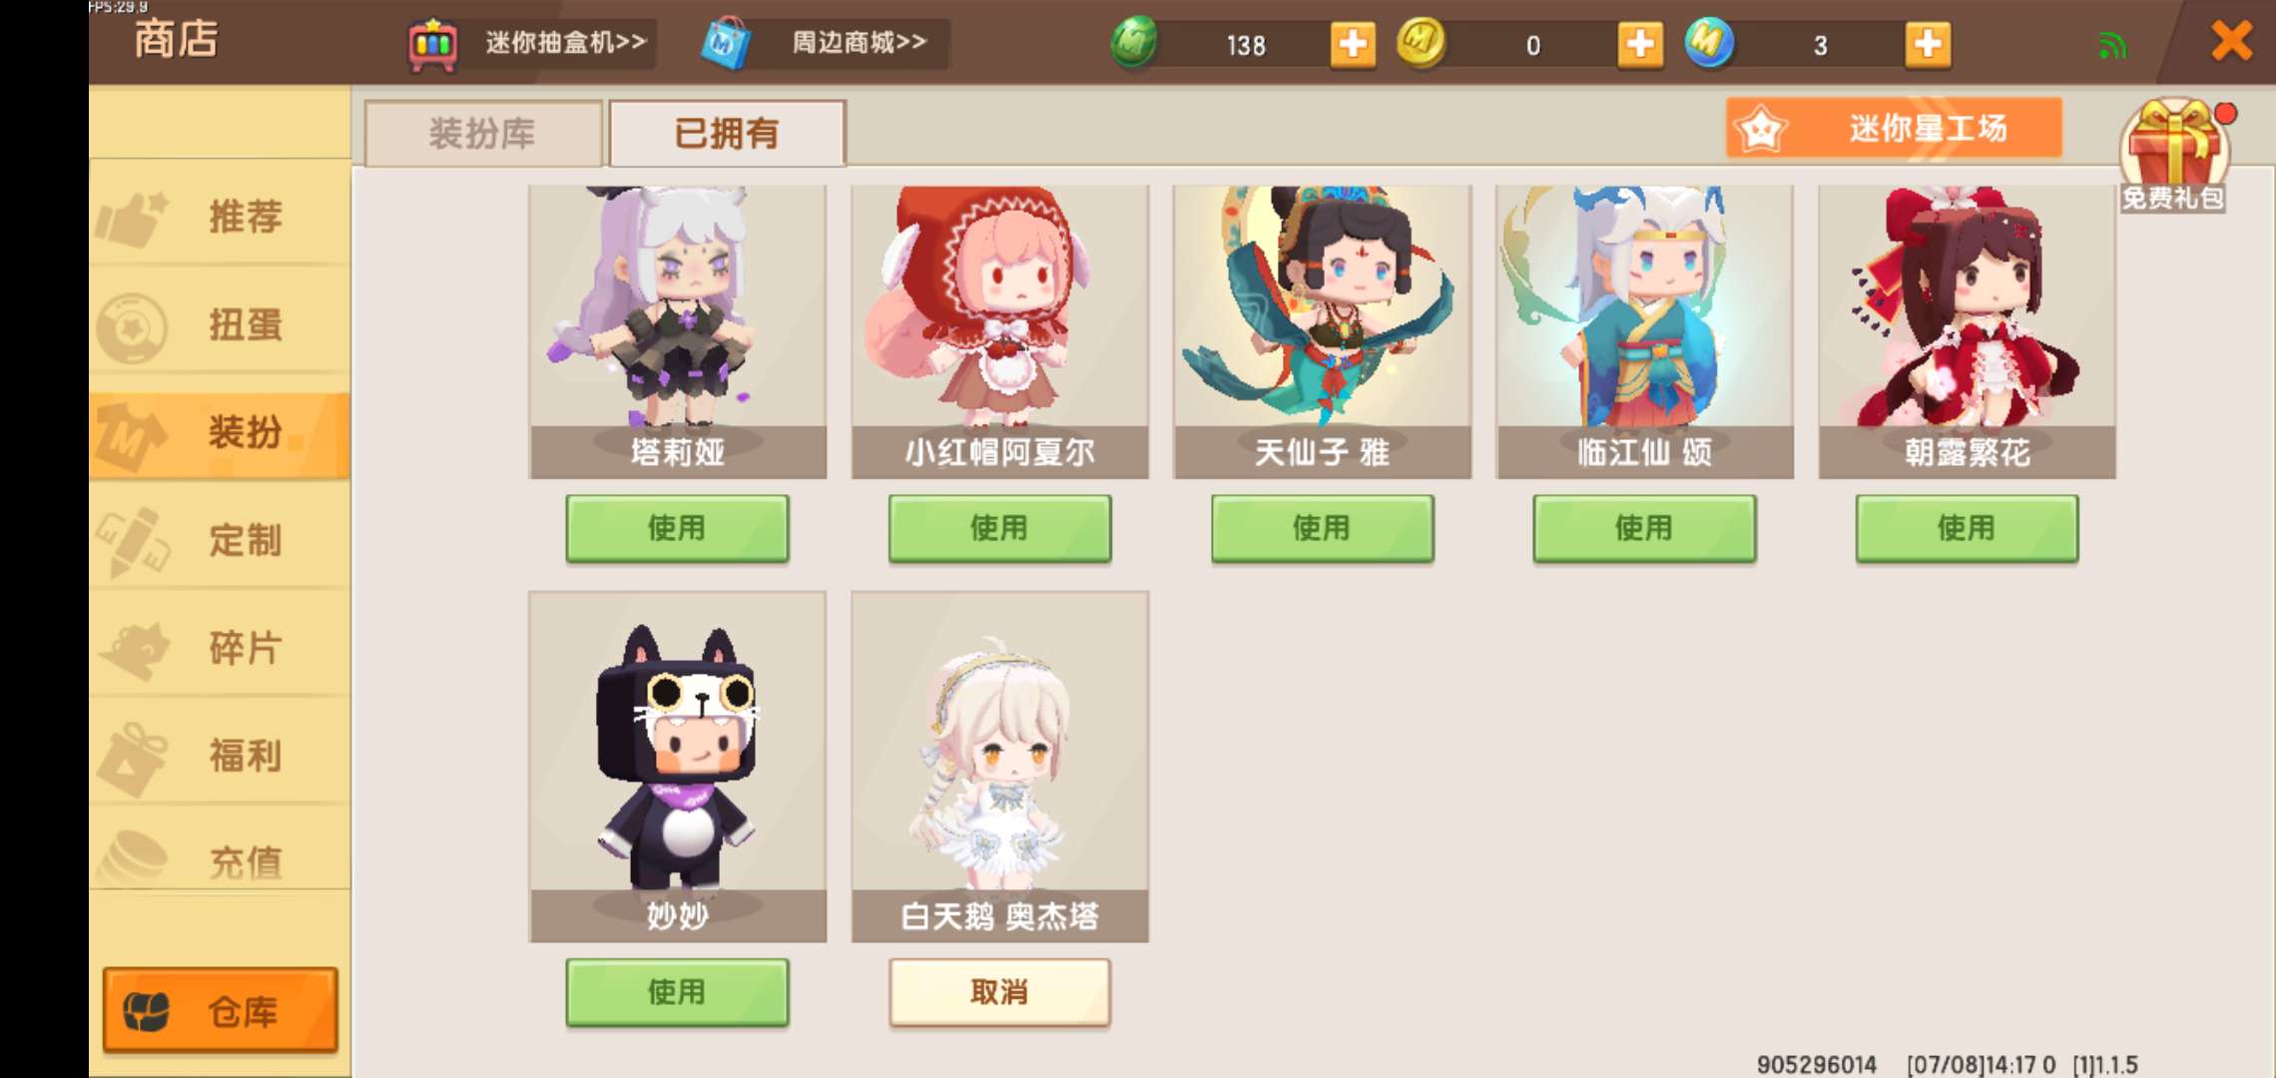
Task: Open the 定制 customization section
Action: click(220, 540)
